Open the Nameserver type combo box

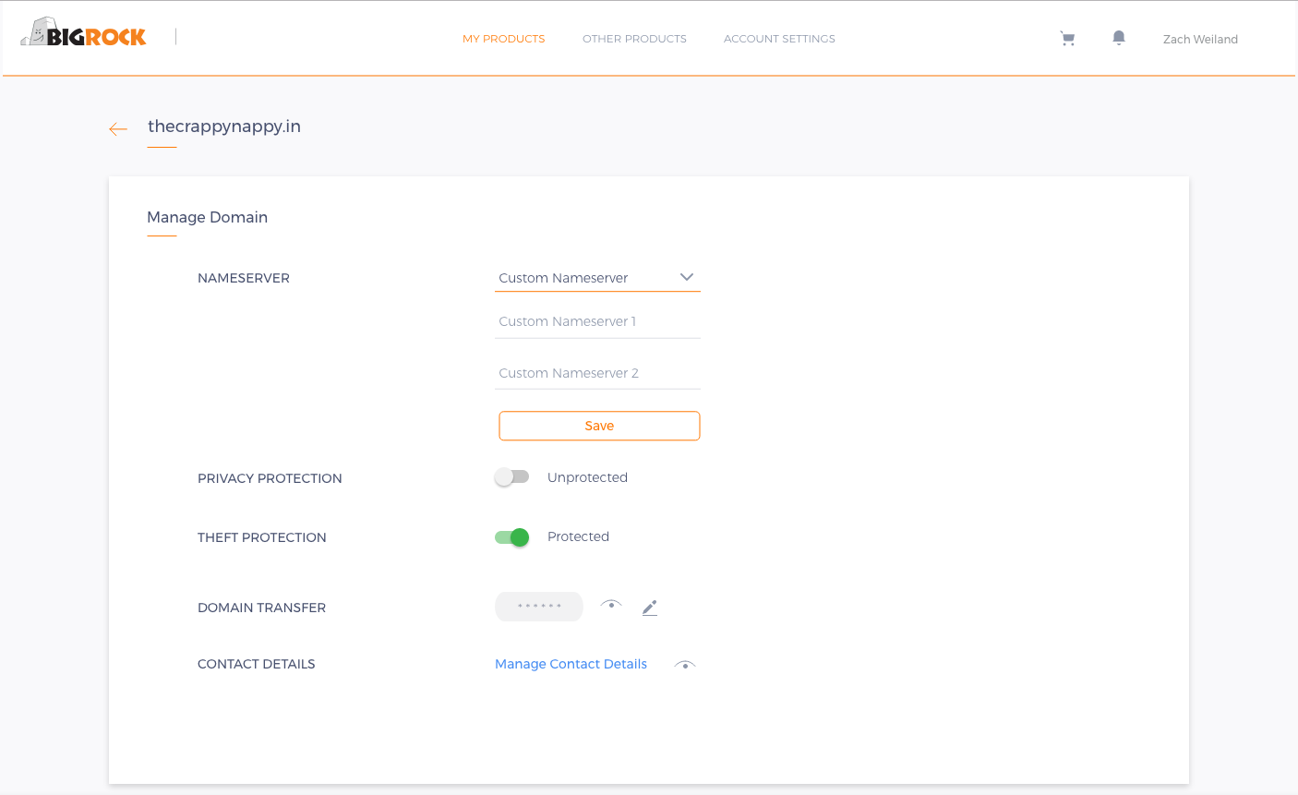coord(597,278)
